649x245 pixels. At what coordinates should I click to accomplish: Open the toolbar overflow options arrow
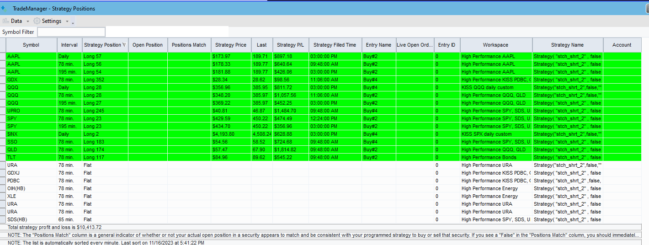(73, 22)
